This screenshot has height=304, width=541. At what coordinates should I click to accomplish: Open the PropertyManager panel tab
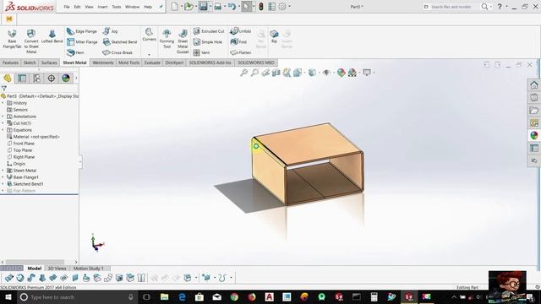[22, 79]
